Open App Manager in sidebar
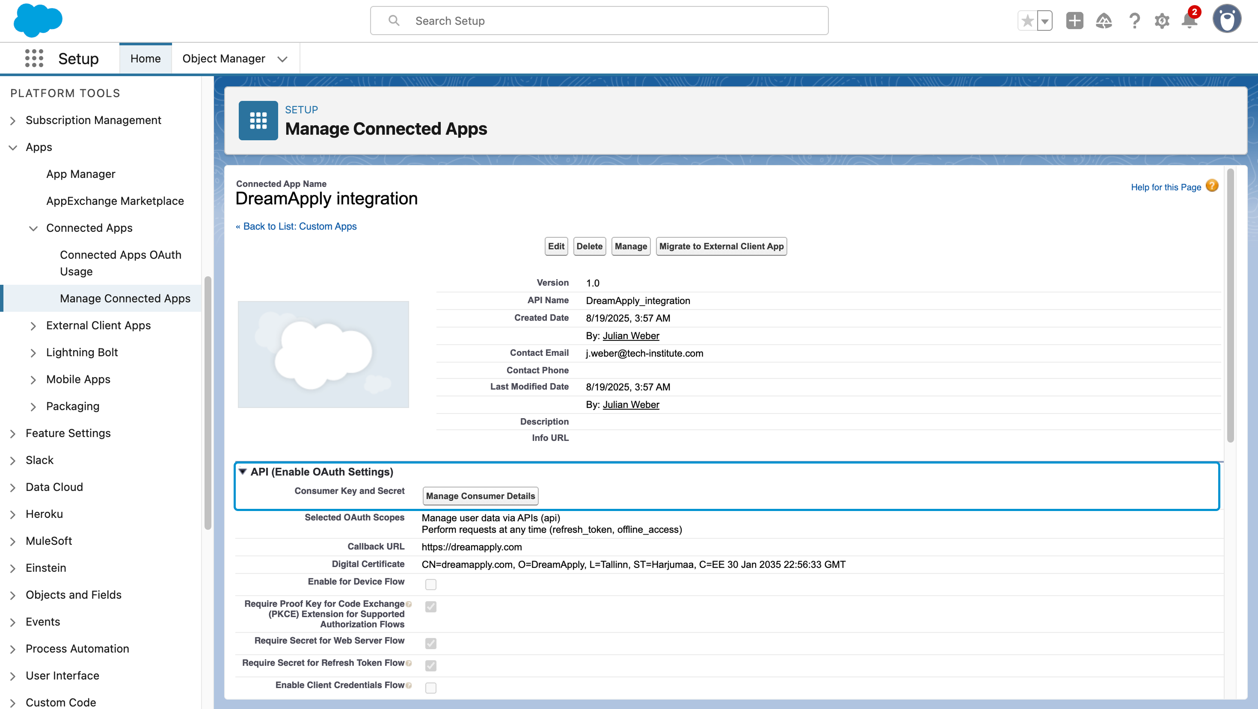 pos(80,174)
